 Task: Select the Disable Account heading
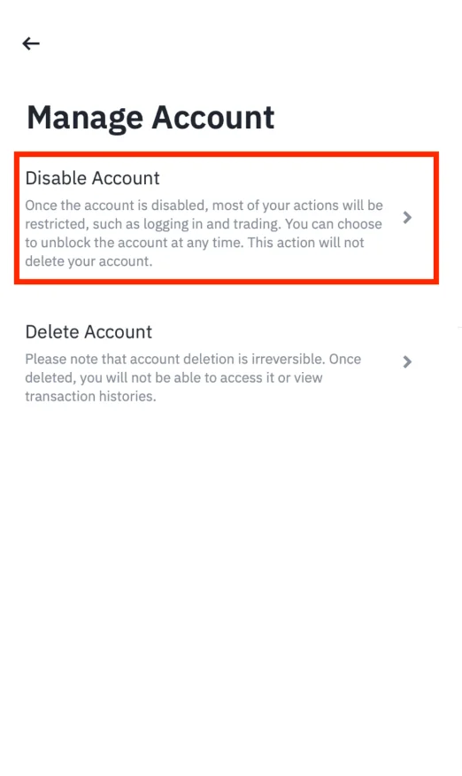(93, 178)
